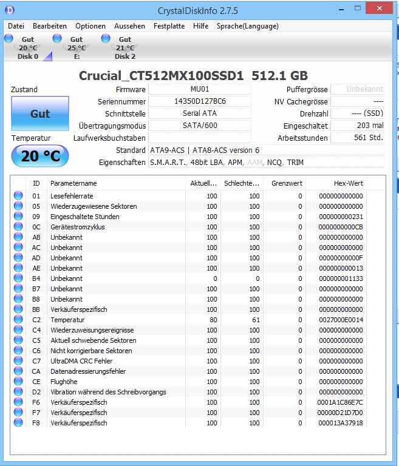Click the Puffergrösse field Unbekannt
Image resolution: width=399 pixels, height=466 pixels.
(358, 89)
